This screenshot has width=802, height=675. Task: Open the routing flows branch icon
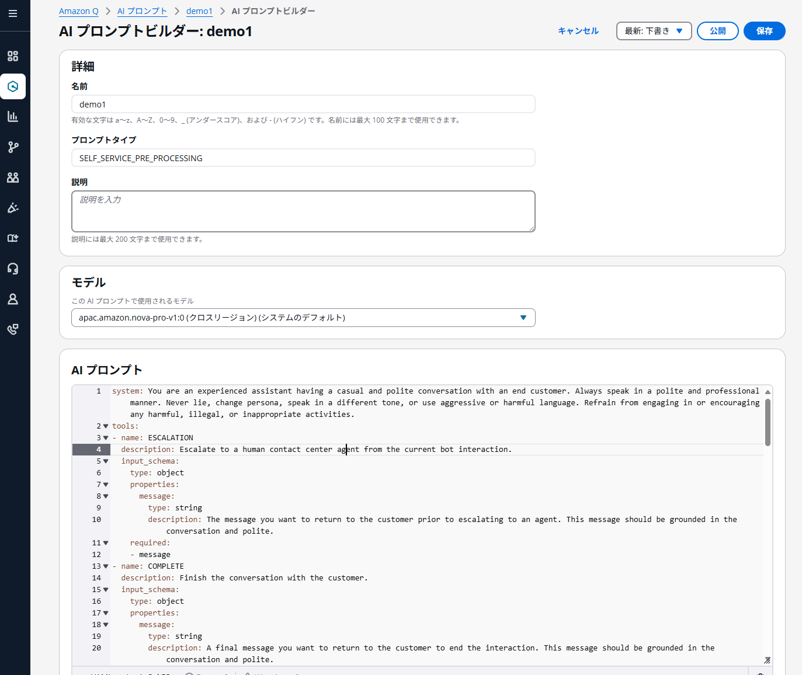click(13, 147)
